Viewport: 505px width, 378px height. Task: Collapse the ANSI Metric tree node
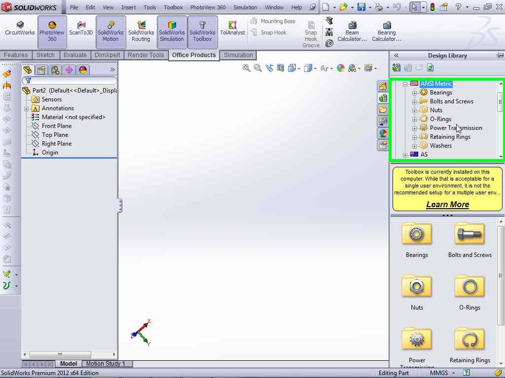(x=405, y=84)
